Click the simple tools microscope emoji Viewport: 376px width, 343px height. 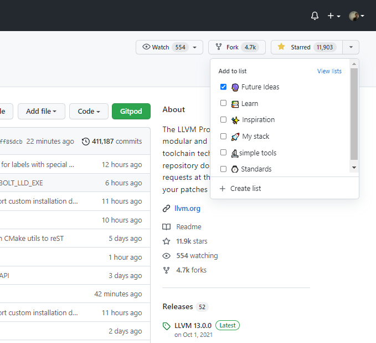[x=235, y=153]
